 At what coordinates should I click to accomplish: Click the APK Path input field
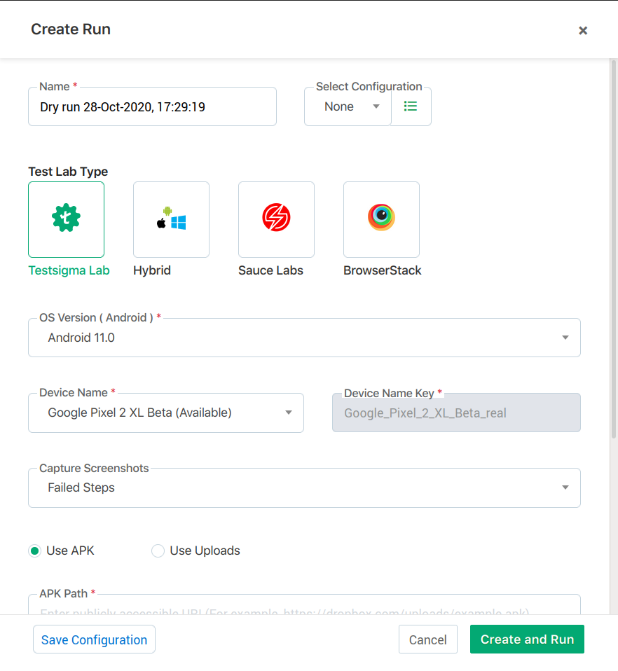coord(304,607)
